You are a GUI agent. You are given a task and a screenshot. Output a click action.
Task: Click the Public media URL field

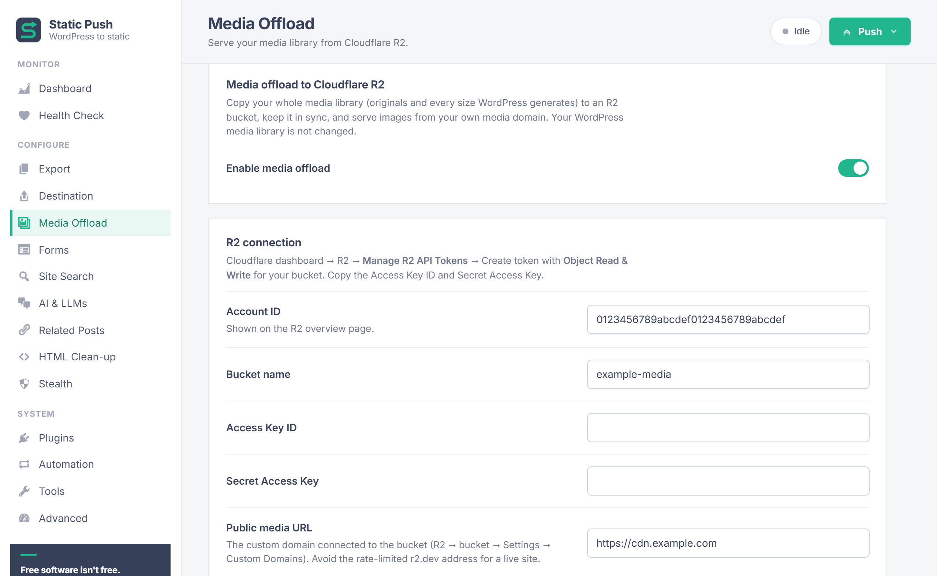(728, 543)
